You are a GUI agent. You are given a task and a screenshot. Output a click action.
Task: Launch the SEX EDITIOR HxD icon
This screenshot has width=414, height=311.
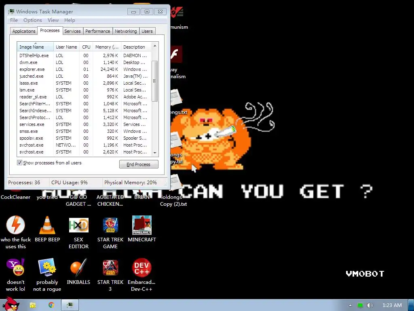tap(78, 232)
